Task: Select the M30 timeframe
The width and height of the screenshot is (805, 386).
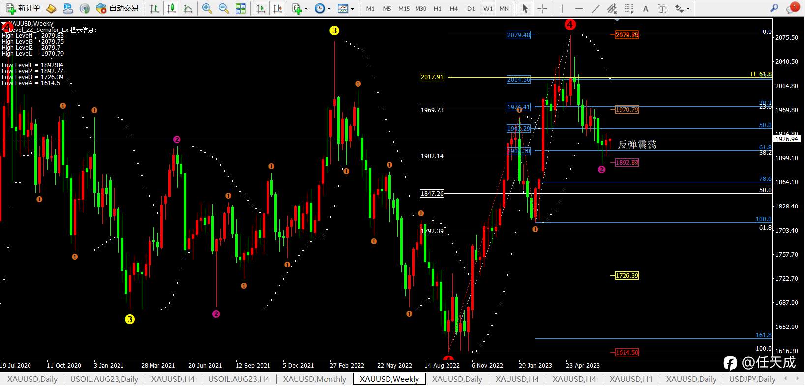Action: coord(421,9)
